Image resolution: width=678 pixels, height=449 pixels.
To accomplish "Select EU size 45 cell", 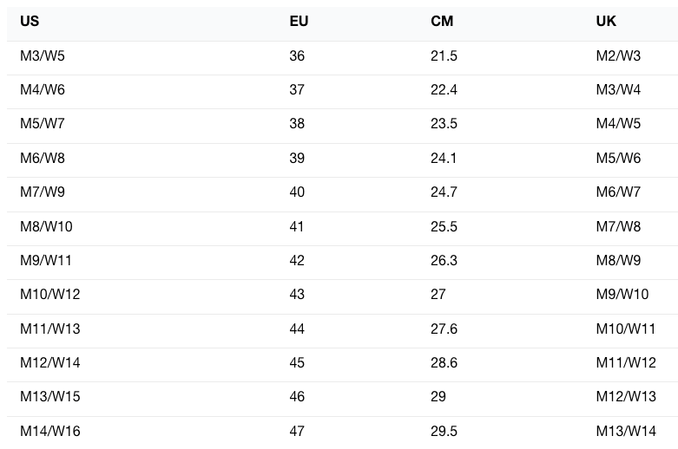I will (x=297, y=363).
